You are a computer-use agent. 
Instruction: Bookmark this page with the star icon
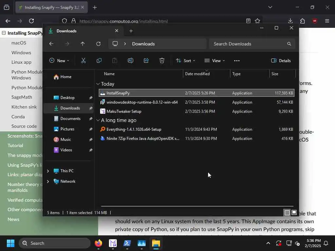[257, 21]
